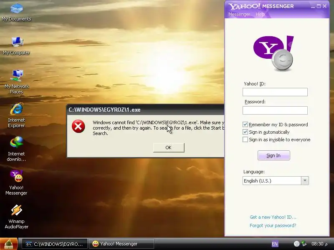Viewport: 334px width, 250px height.
Task: Click the Yahoo! Messenger title bar text
Action: pyautogui.click(x=261, y=6)
